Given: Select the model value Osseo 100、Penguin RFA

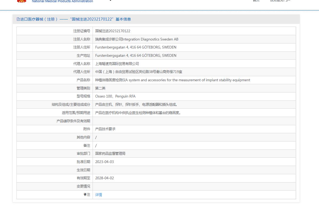Looking at the screenshot, I should coord(115,96).
